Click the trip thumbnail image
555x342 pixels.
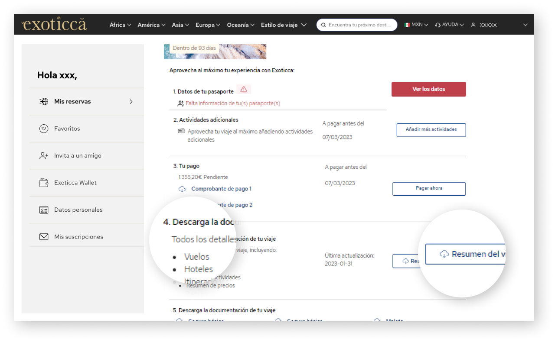coord(215,52)
